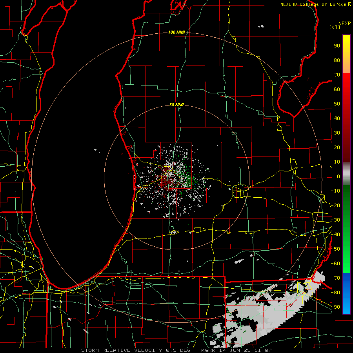Click the "-20" velocity scale label
353x353 pixels.
click(x=335, y=205)
